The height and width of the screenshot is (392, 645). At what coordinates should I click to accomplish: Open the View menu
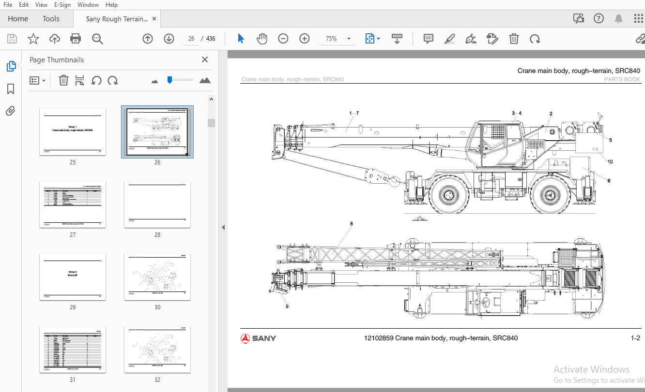coord(42,5)
